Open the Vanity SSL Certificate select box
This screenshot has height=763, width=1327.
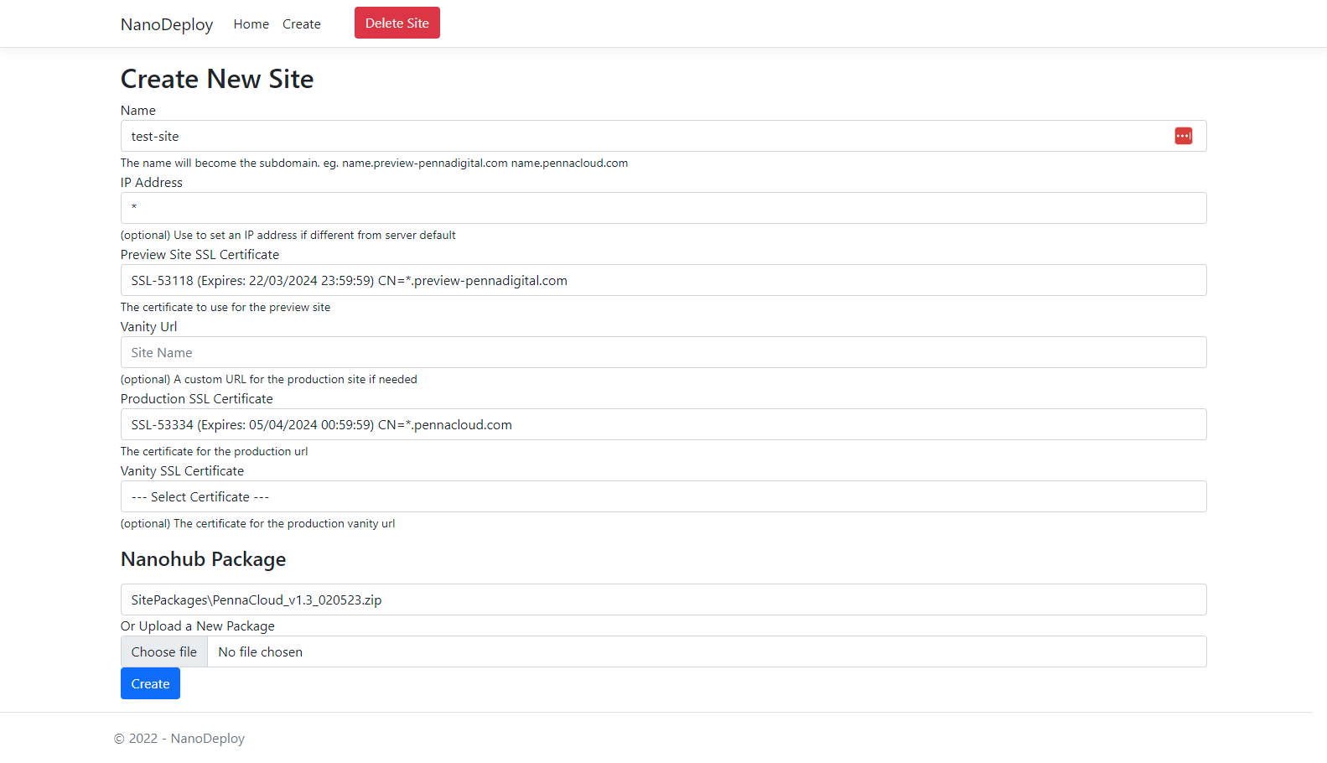point(662,496)
